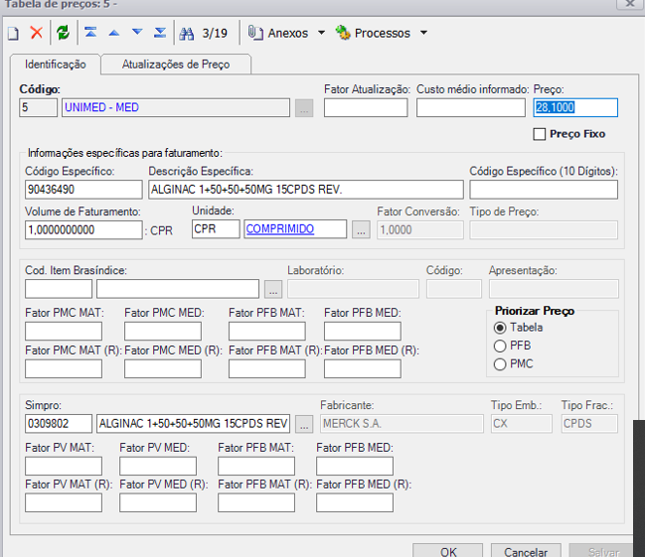This screenshot has width=645, height=557.
Task: Click the Anexos paperclip icon
Action: pyautogui.click(x=255, y=33)
